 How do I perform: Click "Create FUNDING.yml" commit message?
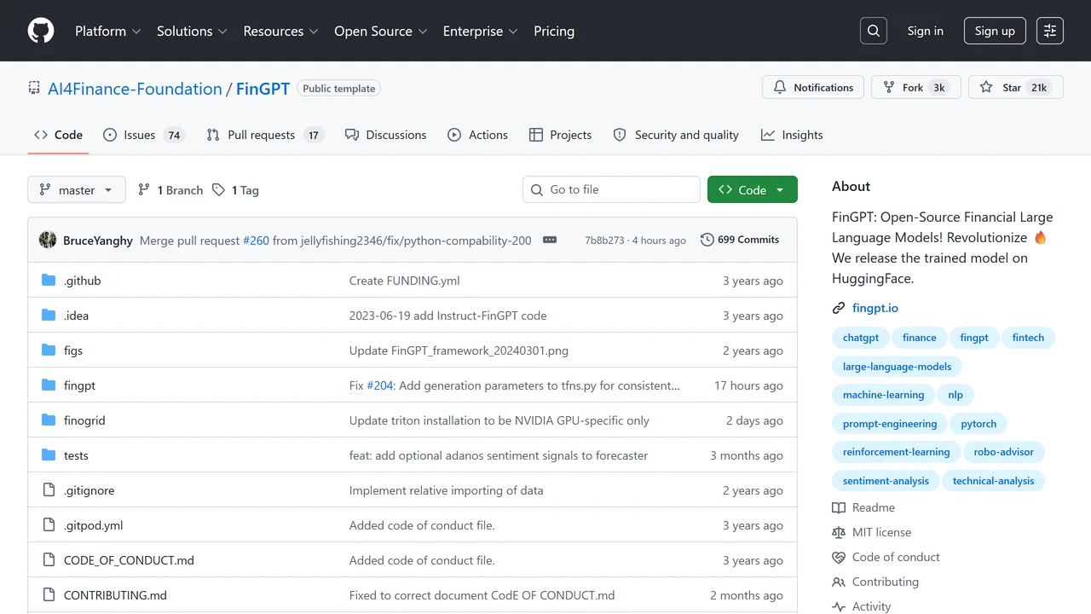click(x=404, y=281)
